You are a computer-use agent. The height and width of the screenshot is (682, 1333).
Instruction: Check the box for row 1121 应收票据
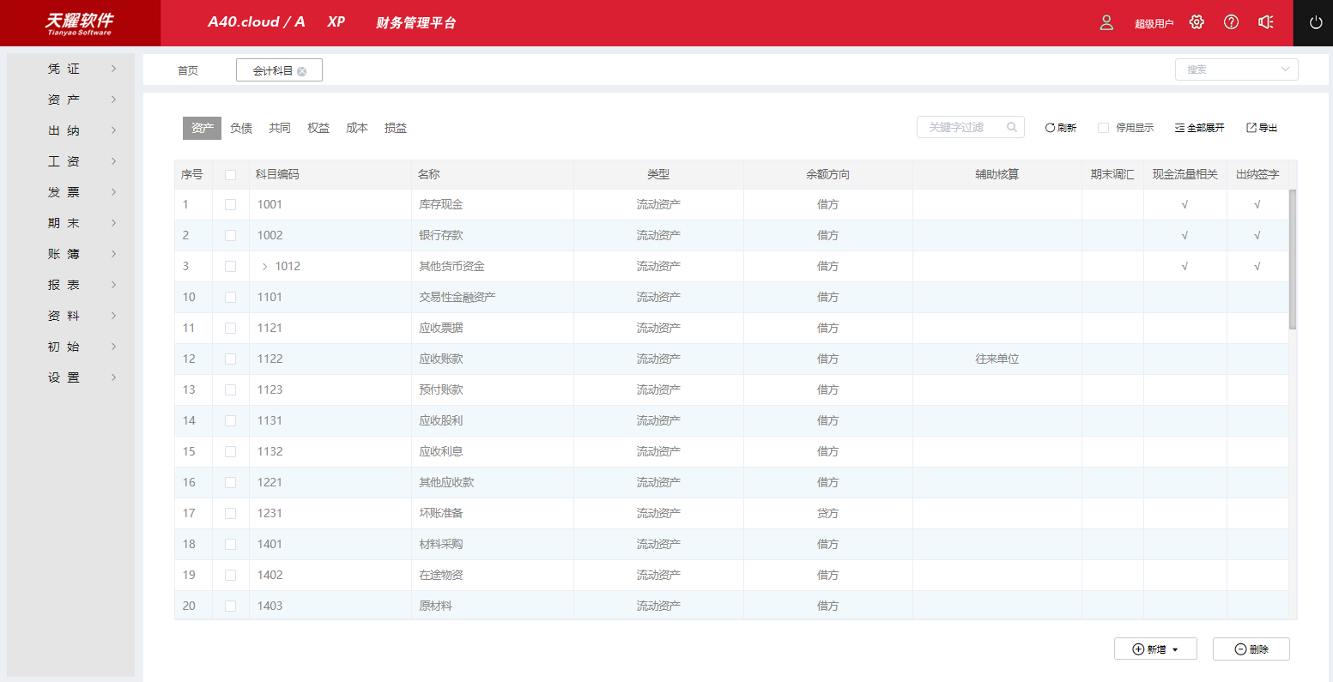tap(230, 329)
